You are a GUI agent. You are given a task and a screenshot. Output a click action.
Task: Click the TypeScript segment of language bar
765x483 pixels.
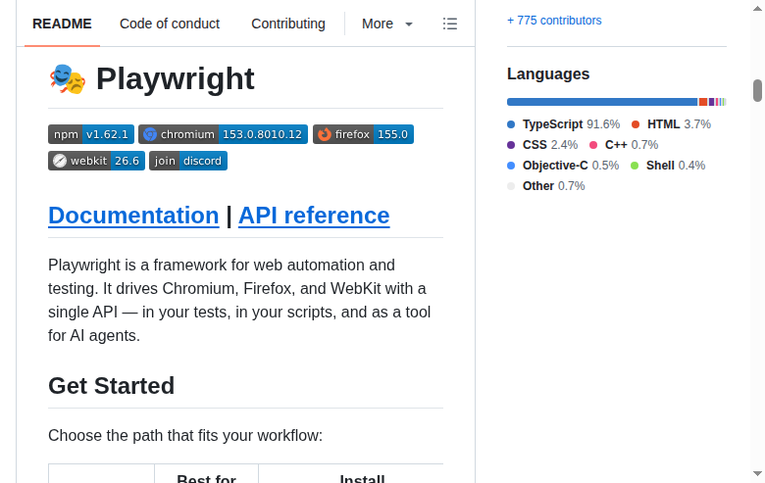pyautogui.click(x=602, y=102)
